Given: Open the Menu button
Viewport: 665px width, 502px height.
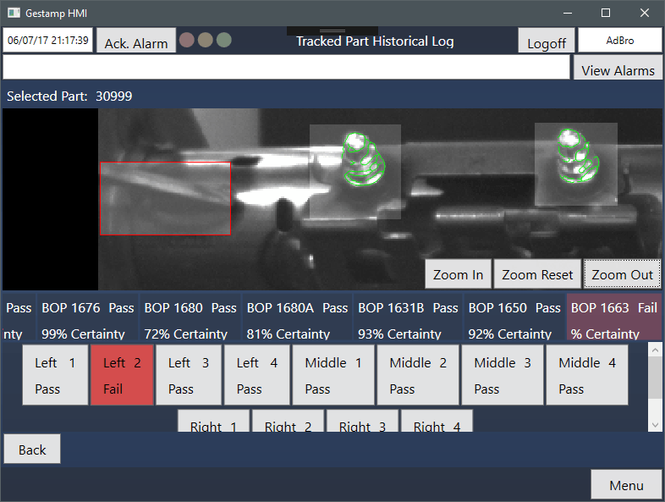Looking at the screenshot, I should [x=626, y=485].
